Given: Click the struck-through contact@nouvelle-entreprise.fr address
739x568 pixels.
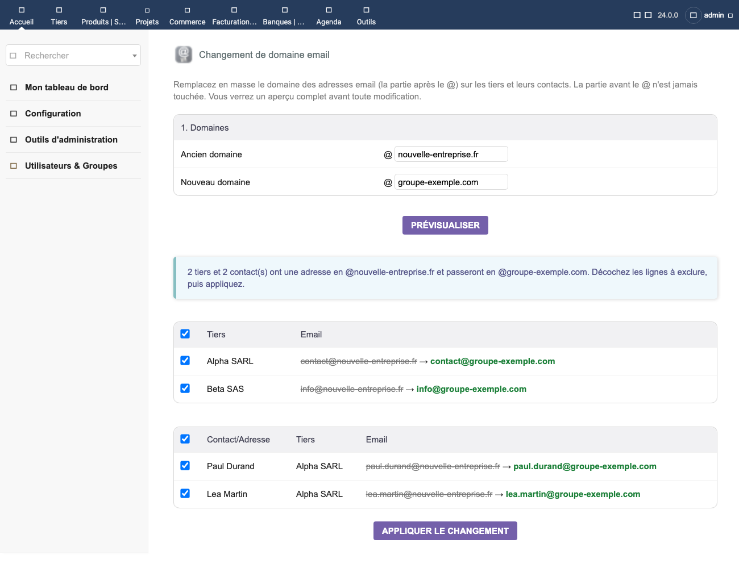Looking at the screenshot, I should pyautogui.click(x=359, y=361).
